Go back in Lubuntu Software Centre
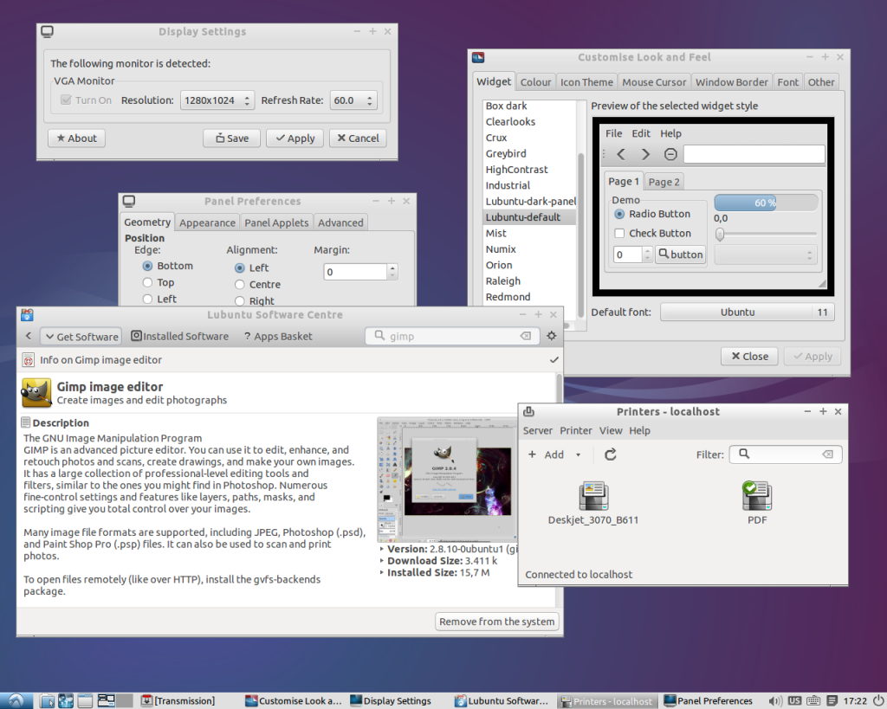The width and height of the screenshot is (887, 709). 29,337
